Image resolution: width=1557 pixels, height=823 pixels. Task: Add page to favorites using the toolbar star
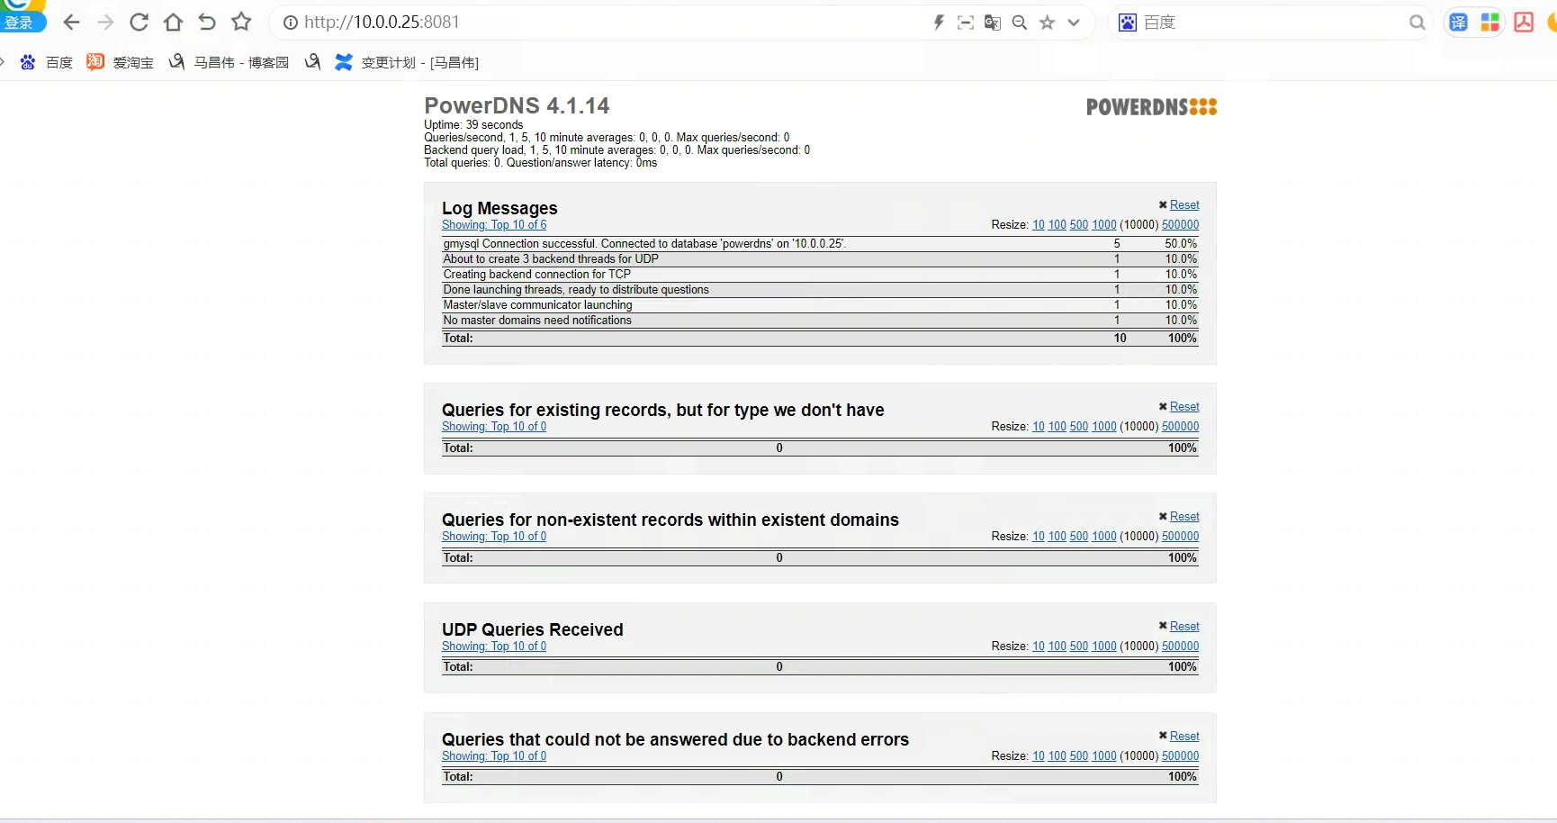click(241, 23)
